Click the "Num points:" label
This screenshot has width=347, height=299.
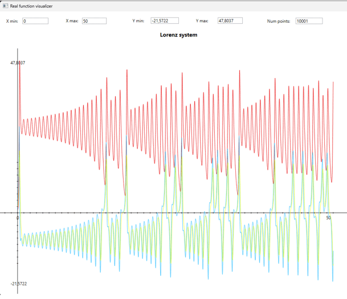click(279, 21)
